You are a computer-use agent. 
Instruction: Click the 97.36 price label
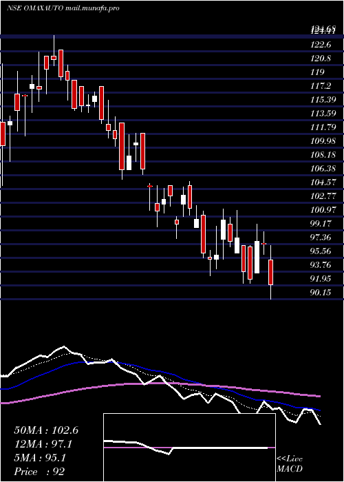click(x=321, y=238)
